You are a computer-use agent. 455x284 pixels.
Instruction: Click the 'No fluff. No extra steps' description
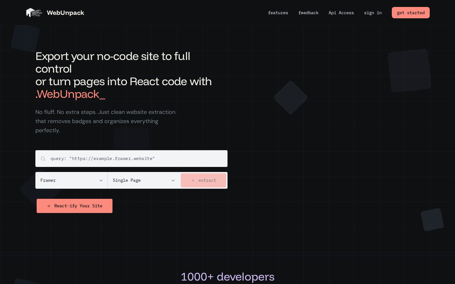tap(105, 121)
